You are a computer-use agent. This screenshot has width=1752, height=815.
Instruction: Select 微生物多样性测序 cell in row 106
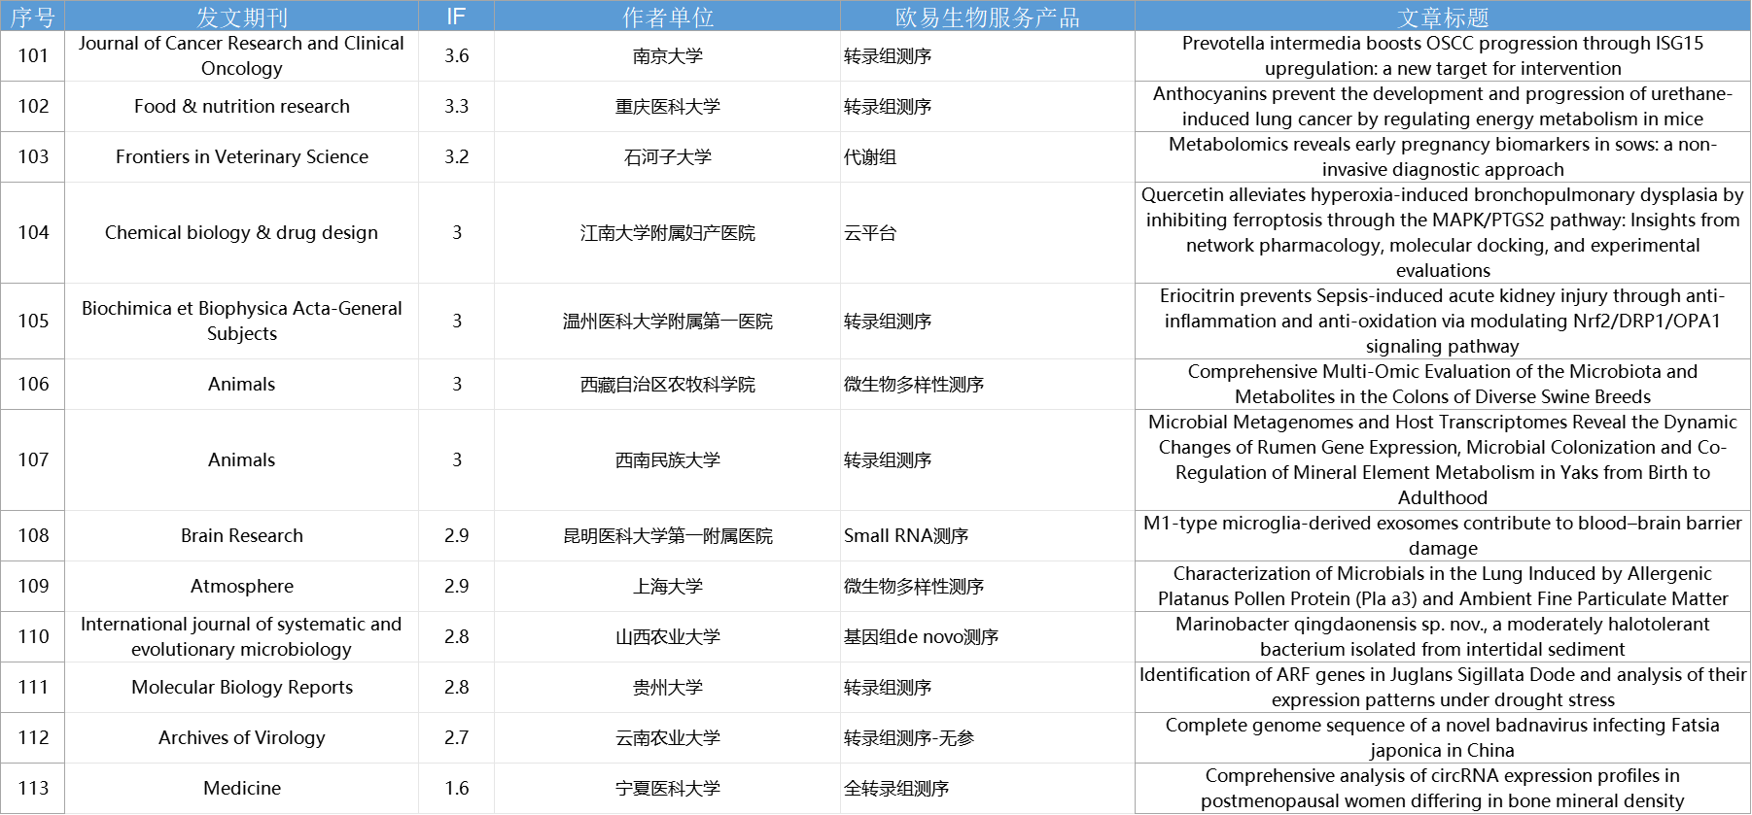[988, 385]
